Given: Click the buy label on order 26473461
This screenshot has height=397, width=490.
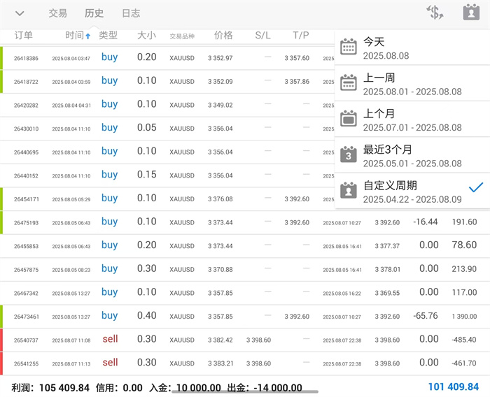Looking at the screenshot, I should (x=109, y=316).
